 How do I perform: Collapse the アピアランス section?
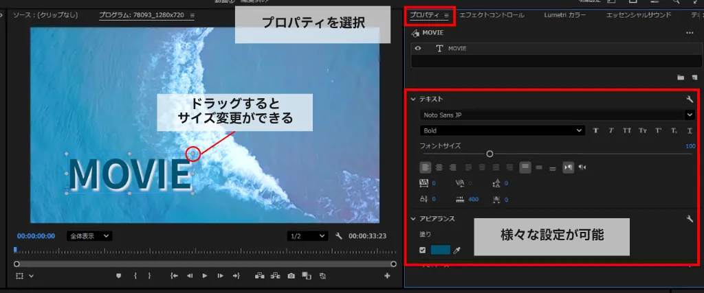click(x=413, y=219)
